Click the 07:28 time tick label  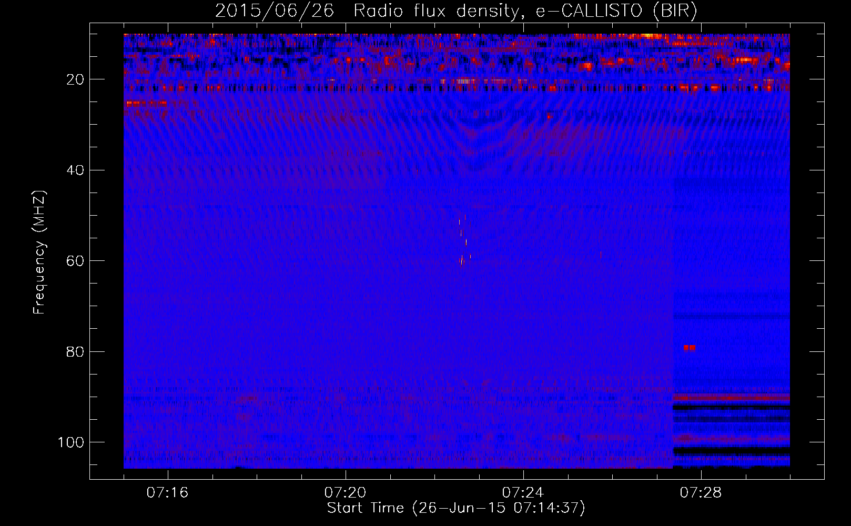[701, 493]
